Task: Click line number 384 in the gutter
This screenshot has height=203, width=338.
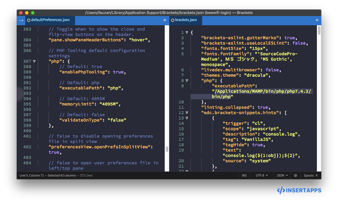Action: pos(27,40)
